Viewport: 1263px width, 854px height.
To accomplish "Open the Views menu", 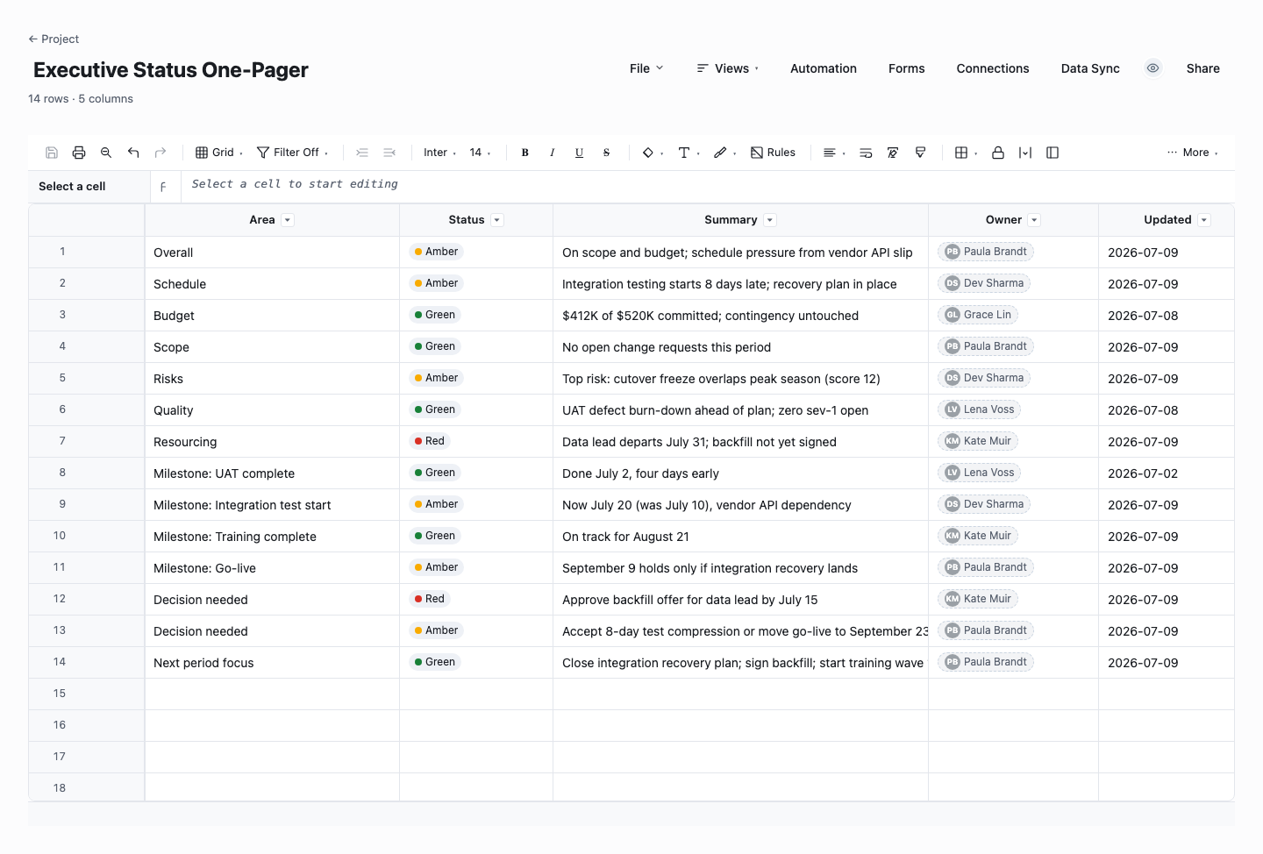I will click(728, 68).
